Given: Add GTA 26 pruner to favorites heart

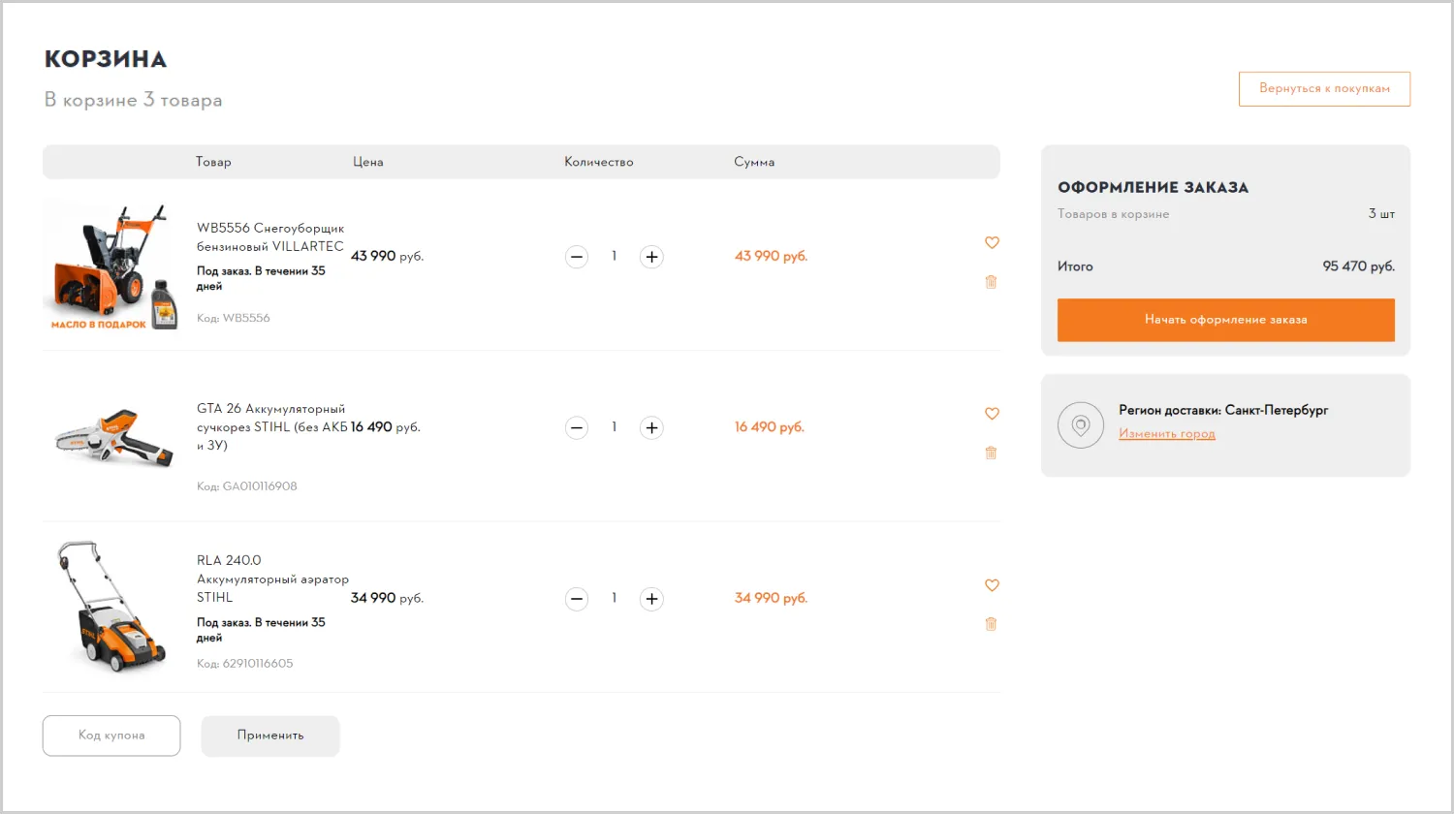Looking at the screenshot, I should click(992, 413).
